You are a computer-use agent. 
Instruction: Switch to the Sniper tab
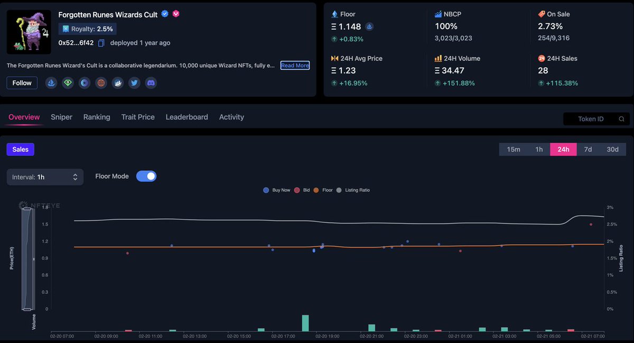coord(61,117)
